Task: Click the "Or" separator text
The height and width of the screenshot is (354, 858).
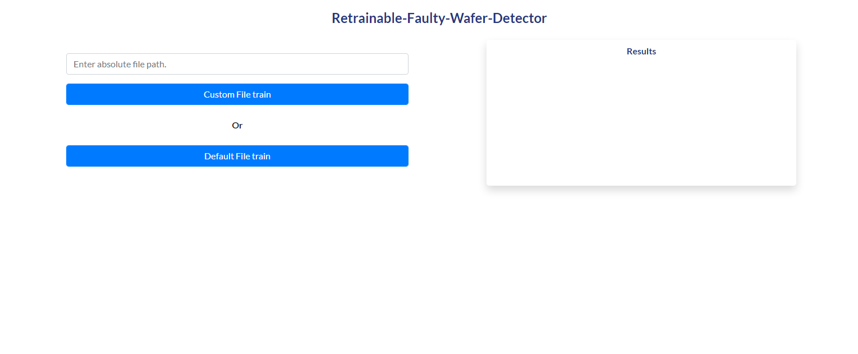Action: 237,125
